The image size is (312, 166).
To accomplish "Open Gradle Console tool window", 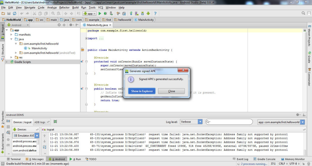I will tap(264, 159).
